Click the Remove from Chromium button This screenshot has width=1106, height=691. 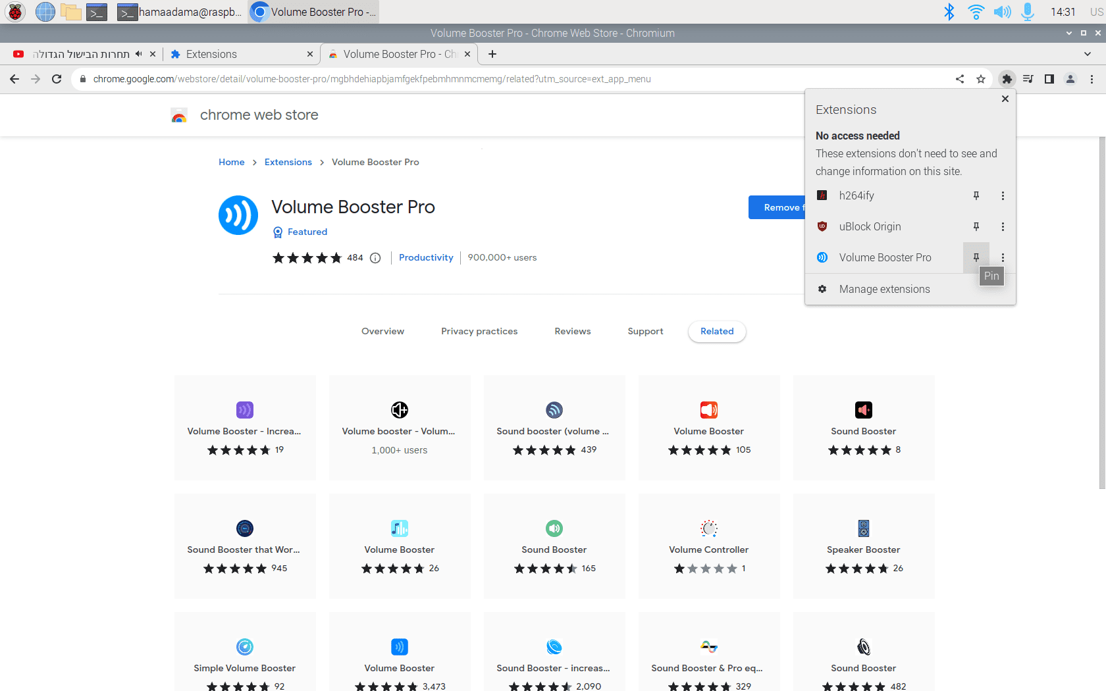[x=777, y=207]
